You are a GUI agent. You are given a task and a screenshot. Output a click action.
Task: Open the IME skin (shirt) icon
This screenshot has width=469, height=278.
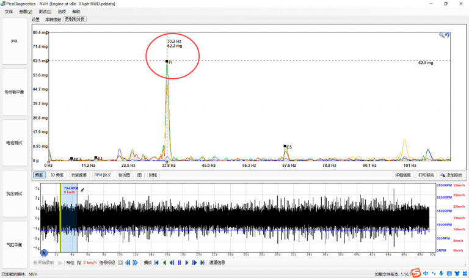click(457, 274)
